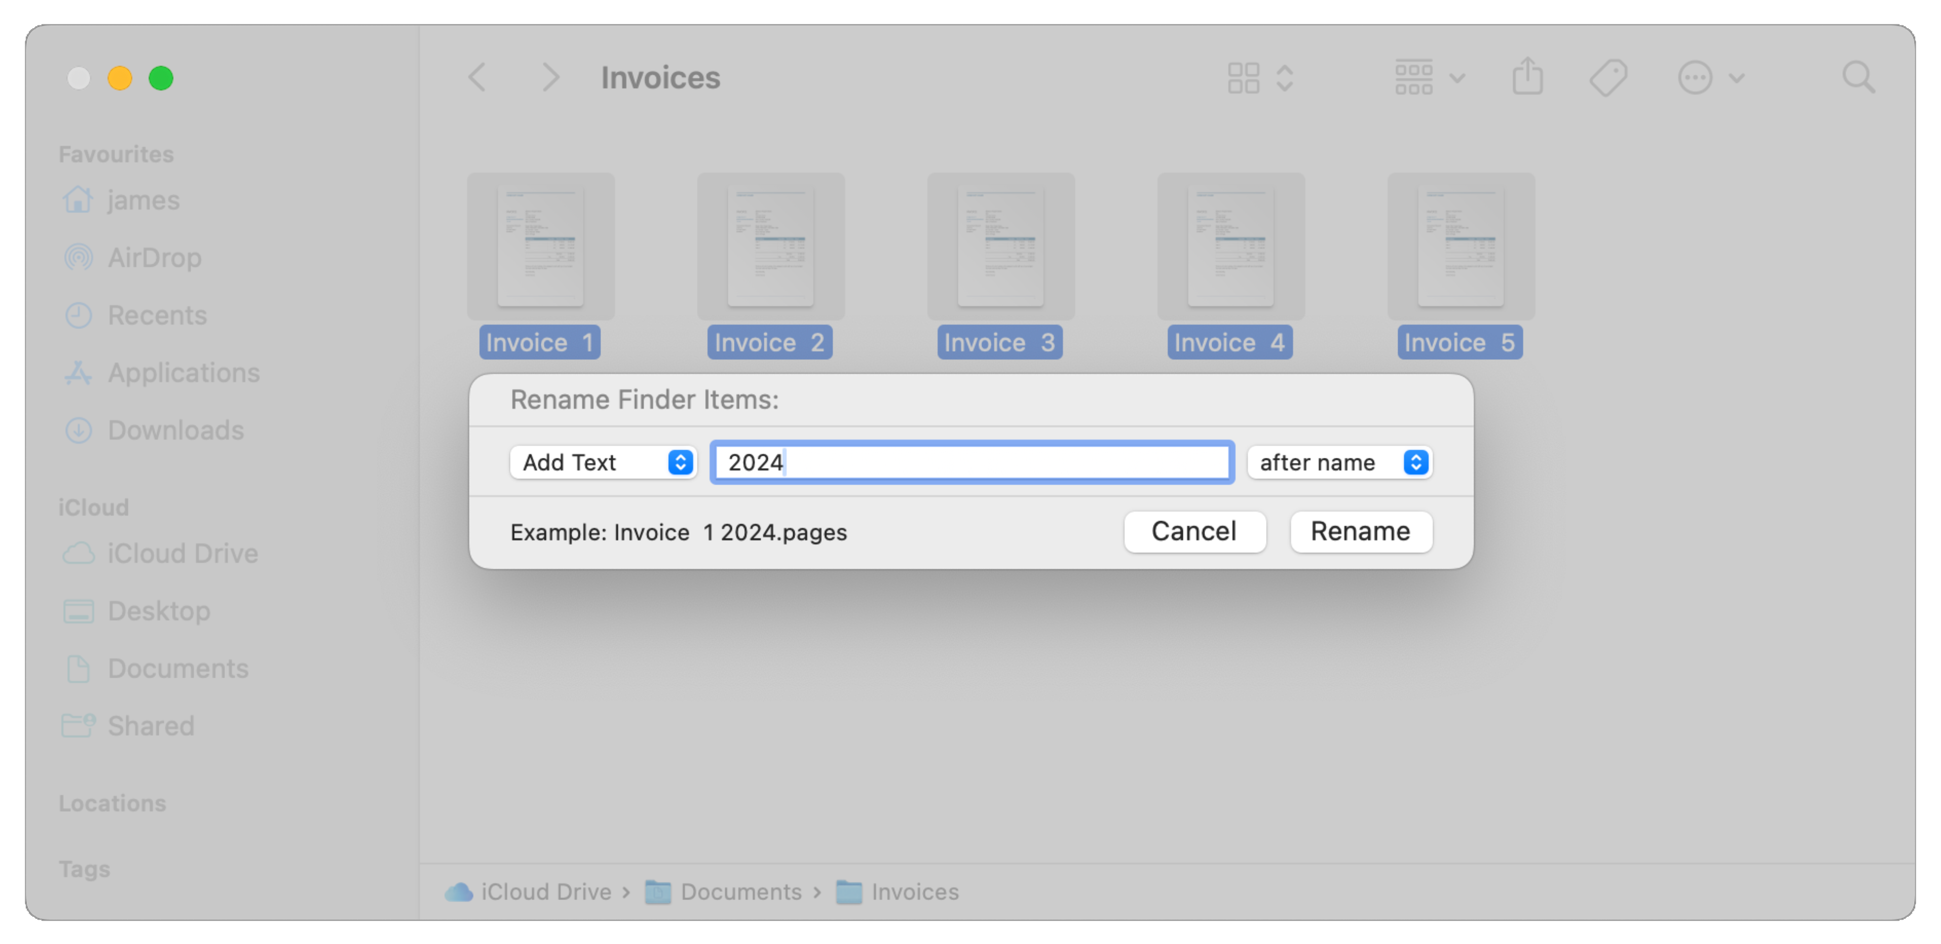Open the search magnifier icon

point(1858,78)
